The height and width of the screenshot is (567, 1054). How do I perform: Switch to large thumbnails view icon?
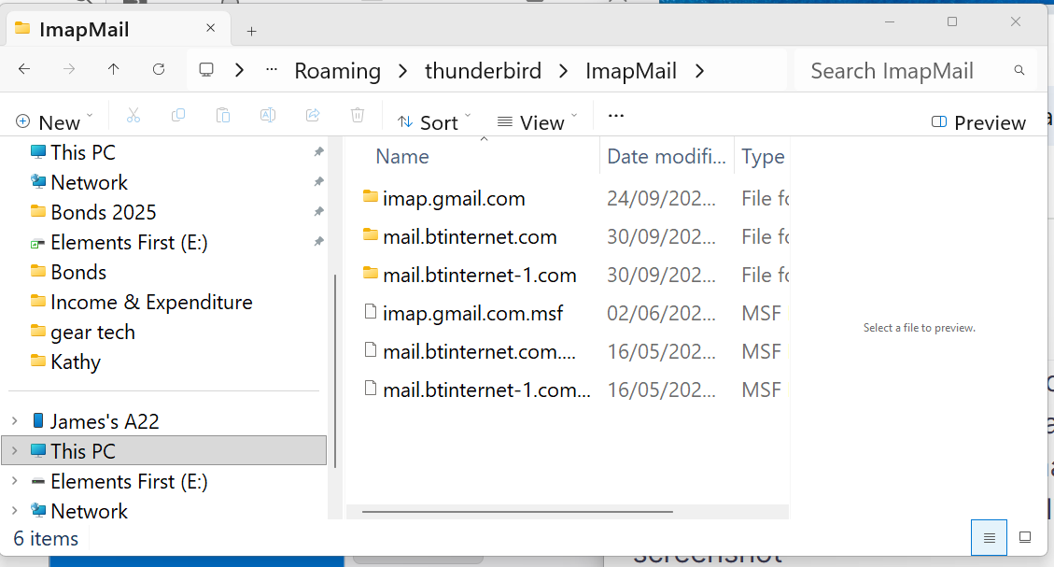coord(1025,537)
